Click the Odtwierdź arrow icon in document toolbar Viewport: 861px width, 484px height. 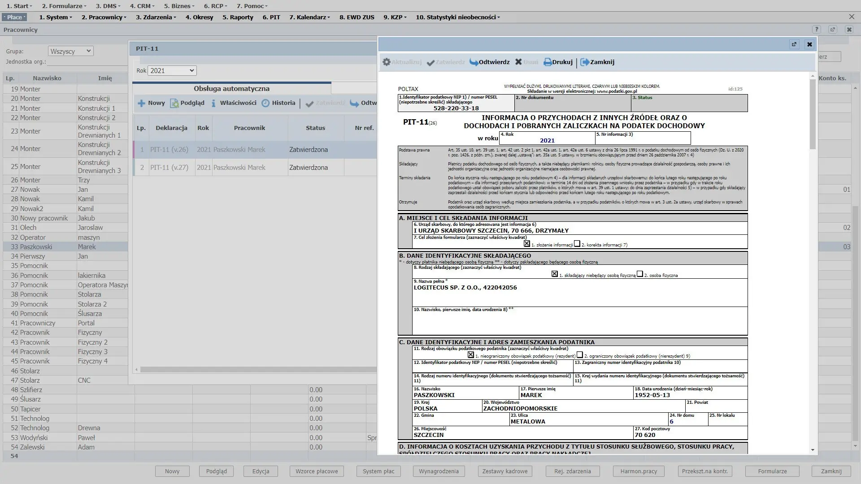pos(474,62)
